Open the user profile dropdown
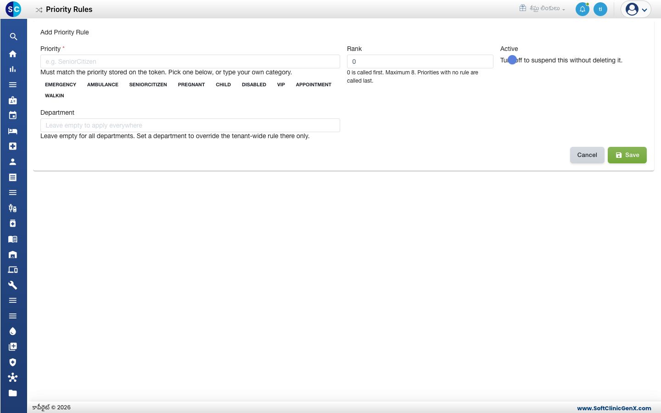 click(x=636, y=9)
